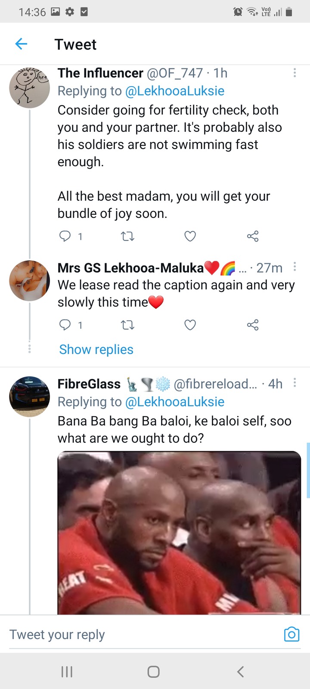Screen dimensions: 310x689
Task: Open options menu for Mrs GS Lekhooa-Maluka's tweet
Action: click(x=294, y=267)
